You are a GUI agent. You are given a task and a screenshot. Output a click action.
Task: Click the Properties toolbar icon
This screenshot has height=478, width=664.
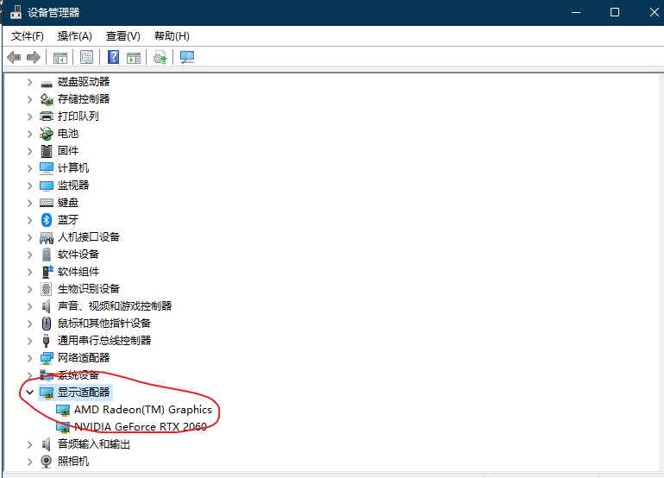(x=87, y=58)
